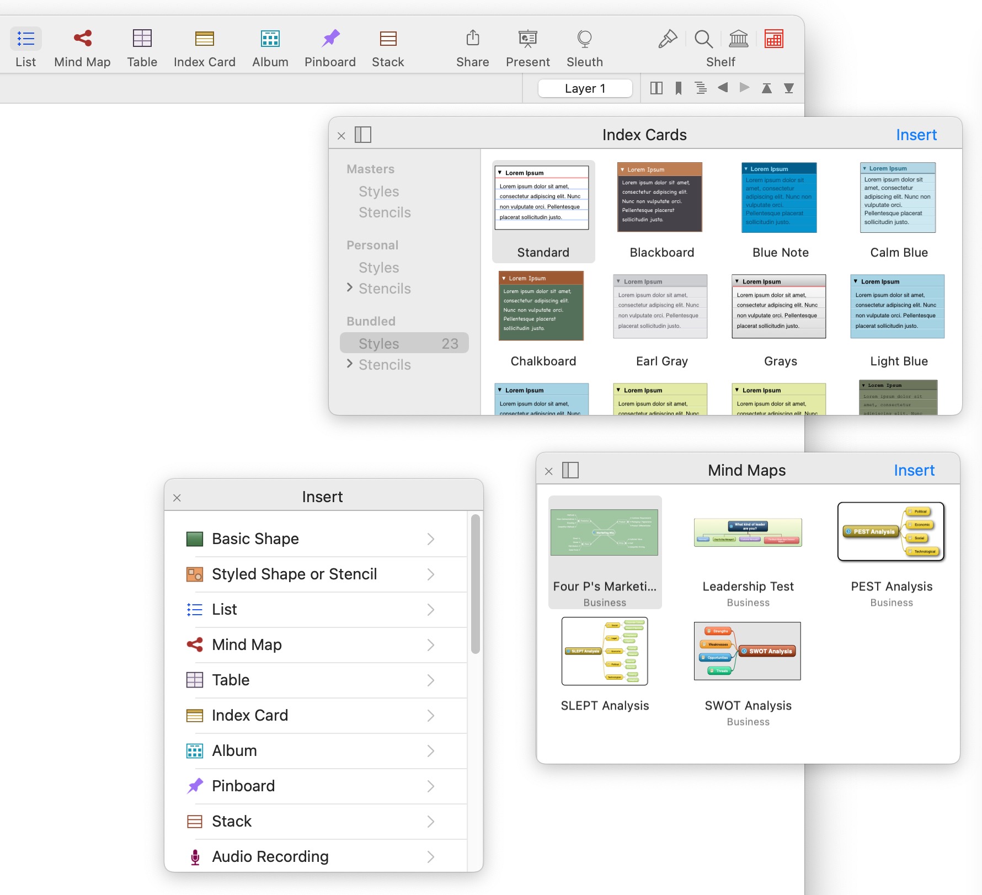Expand Stencils under the Personal section
Screen dimensions: 982x895
coord(350,287)
